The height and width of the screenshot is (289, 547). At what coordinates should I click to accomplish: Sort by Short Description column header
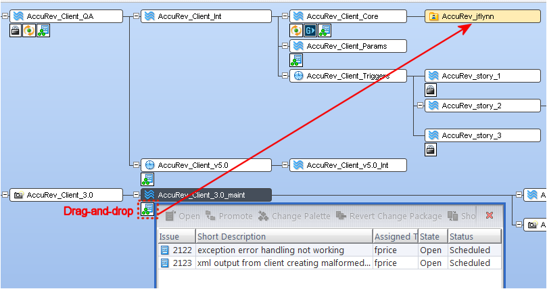point(284,237)
